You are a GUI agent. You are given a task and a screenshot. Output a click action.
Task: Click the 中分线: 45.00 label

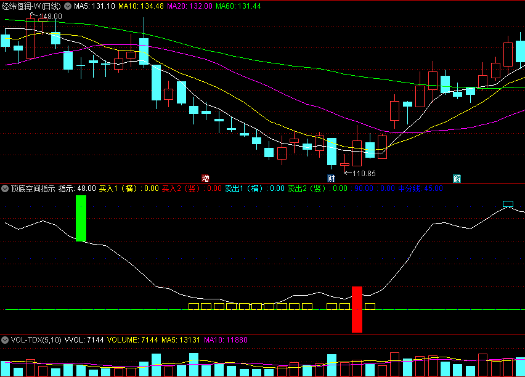click(420, 188)
